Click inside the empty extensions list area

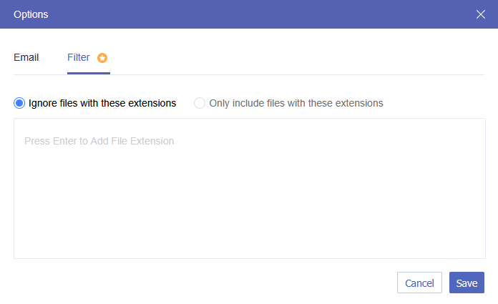(x=249, y=207)
